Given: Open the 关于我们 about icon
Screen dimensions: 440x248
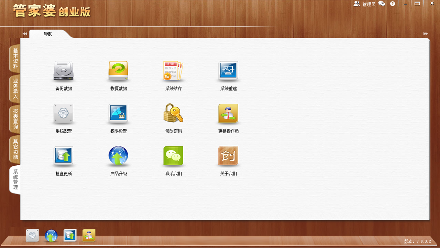Looking at the screenshot, I should point(228,156).
